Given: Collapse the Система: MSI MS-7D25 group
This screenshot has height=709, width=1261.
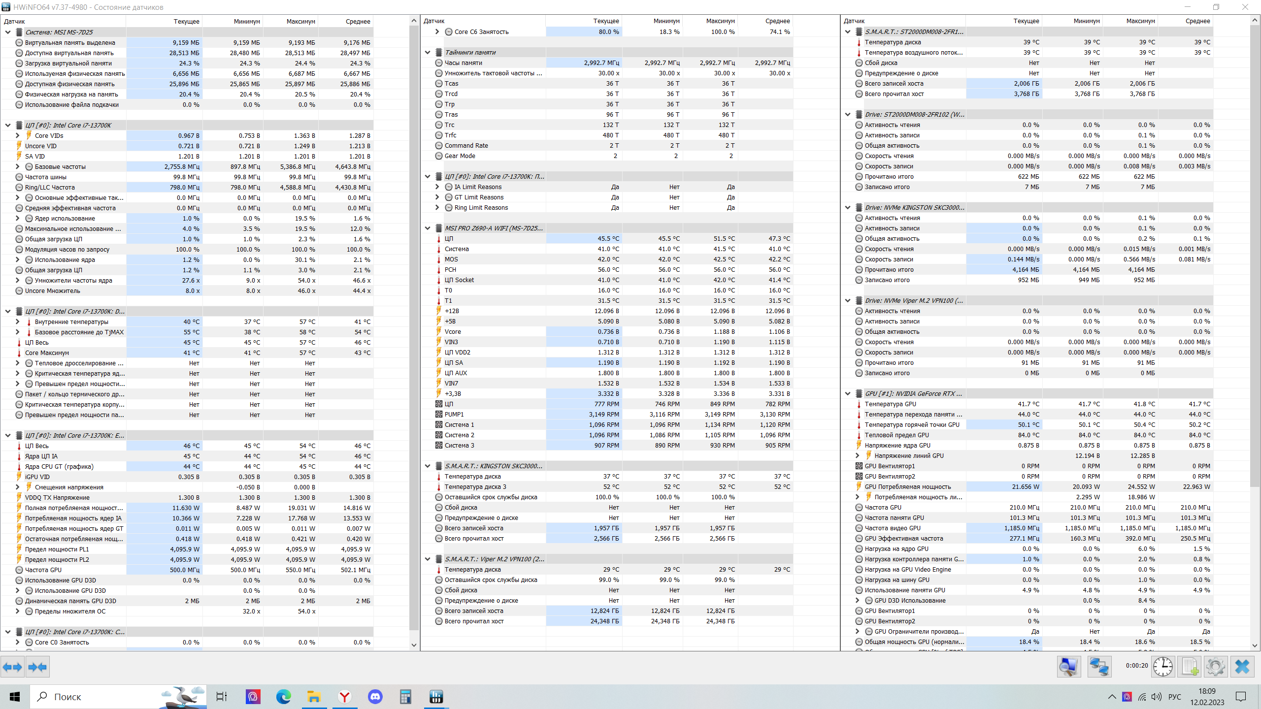Looking at the screenshot, I should tap(8, 32).
